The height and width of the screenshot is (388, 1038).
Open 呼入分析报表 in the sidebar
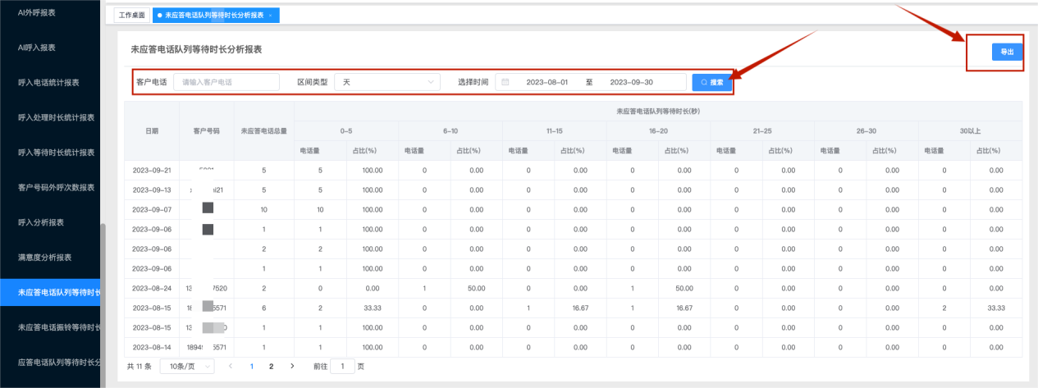41,222
